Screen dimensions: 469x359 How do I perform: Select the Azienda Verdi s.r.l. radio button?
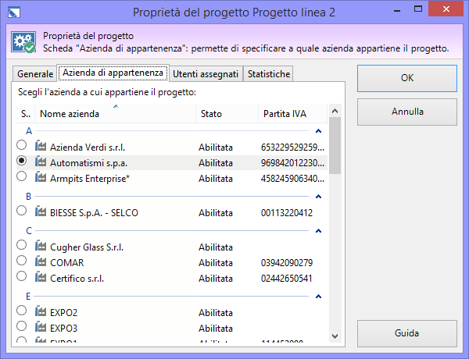coord(22,145)
